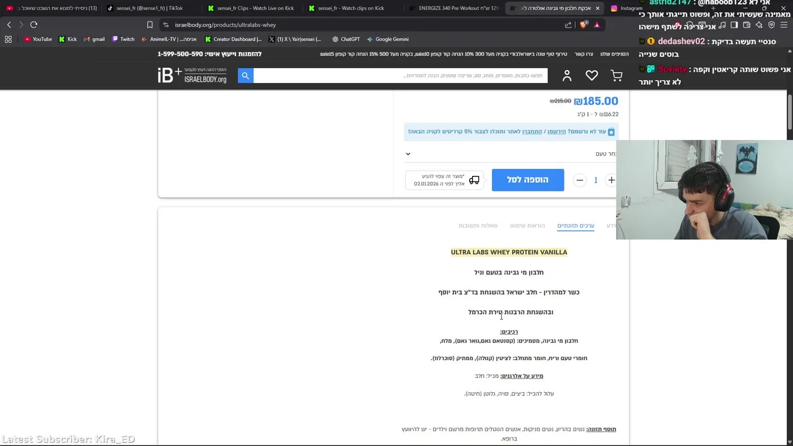Image resolution: width=793 pixels, height=446 pixels.
Task: Click the quantity value 1
Action: (595, 180)
